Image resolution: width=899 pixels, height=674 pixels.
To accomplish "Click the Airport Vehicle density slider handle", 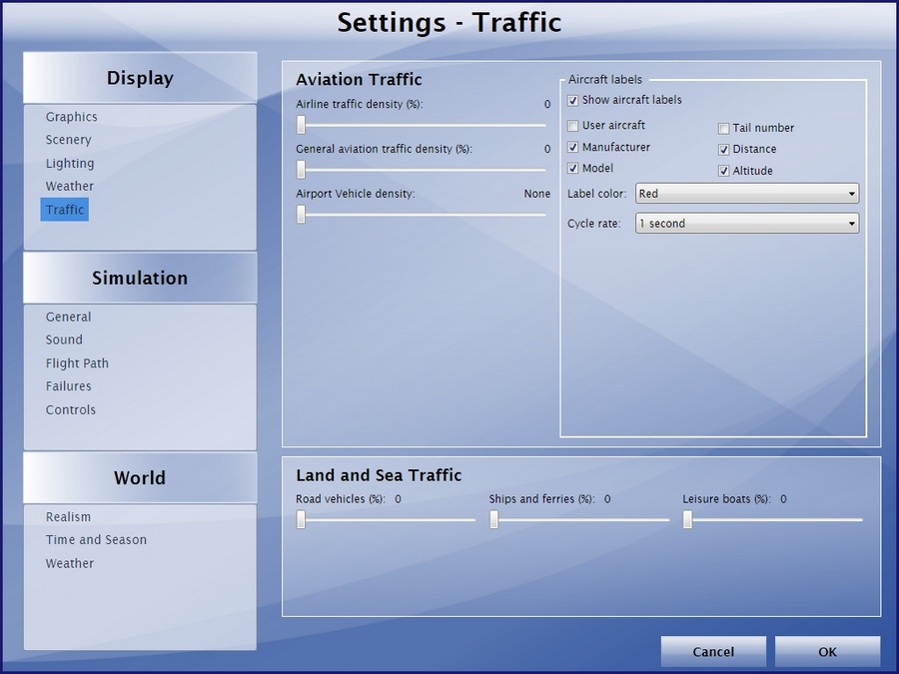I will click(x=301, y=215).
